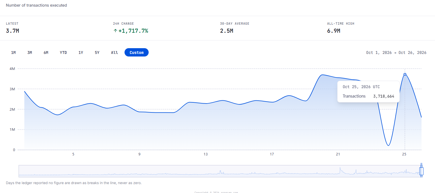Click the 24H CHANGE stat label
435x193 pixels.
(123, 24)
